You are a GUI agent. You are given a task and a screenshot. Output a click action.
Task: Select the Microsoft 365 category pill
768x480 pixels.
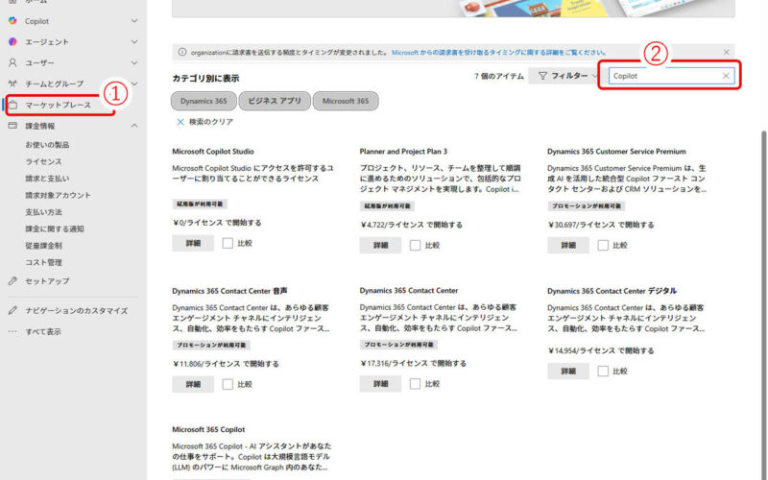point(346,101)
